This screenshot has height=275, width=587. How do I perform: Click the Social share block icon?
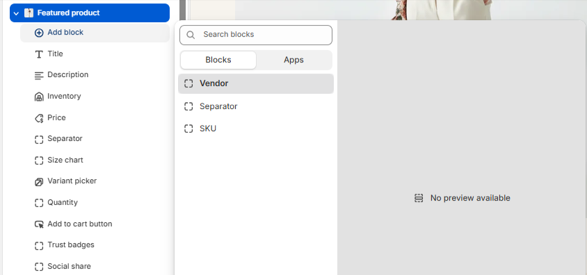pos(39,267)
